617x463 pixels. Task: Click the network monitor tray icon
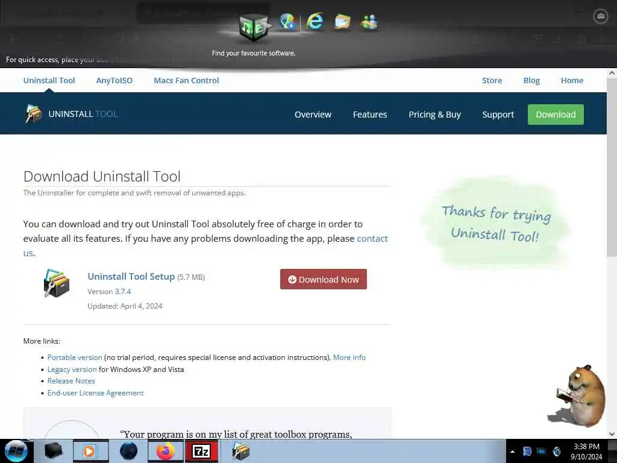click(542, 451)
